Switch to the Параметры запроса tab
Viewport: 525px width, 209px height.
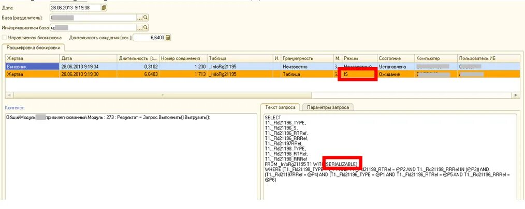328,107
